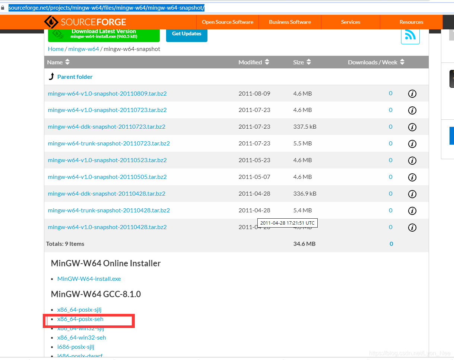Open the Business Software menu
454x360 pixels.
click(x=290, y=22)
